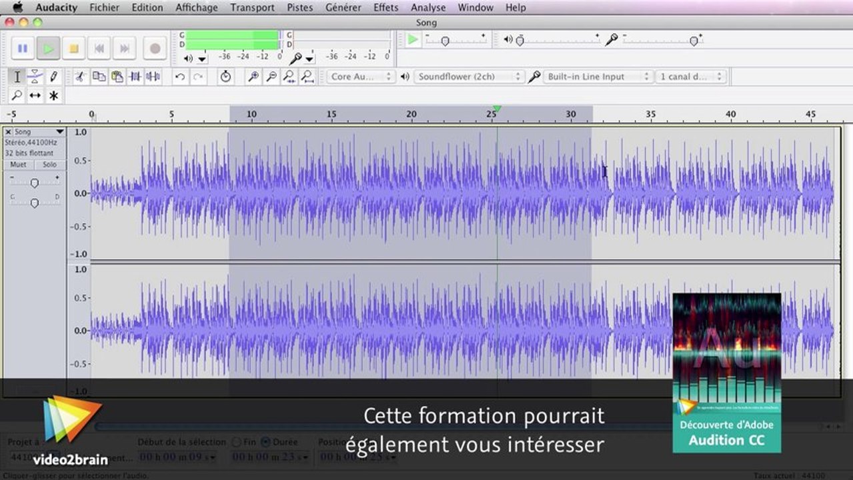Click the playback speed slider
The width and height of the screenshot is (853, 480).
pos(456,40)
